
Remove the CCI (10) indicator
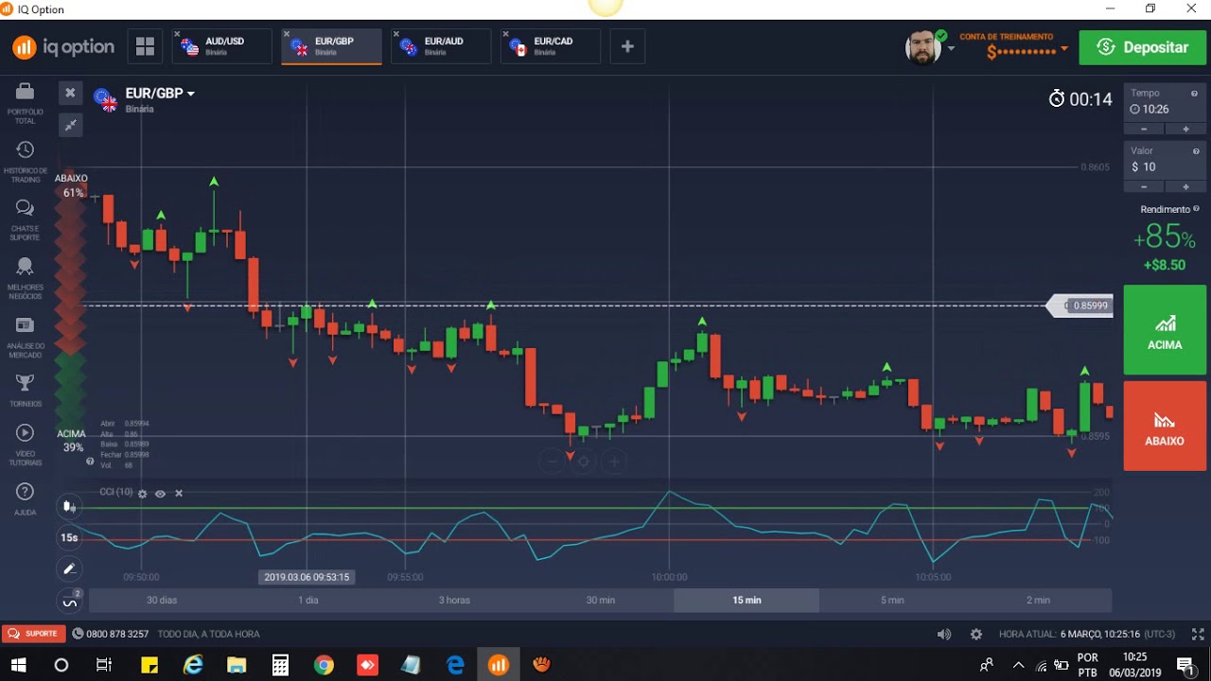(x=179, y=494)
